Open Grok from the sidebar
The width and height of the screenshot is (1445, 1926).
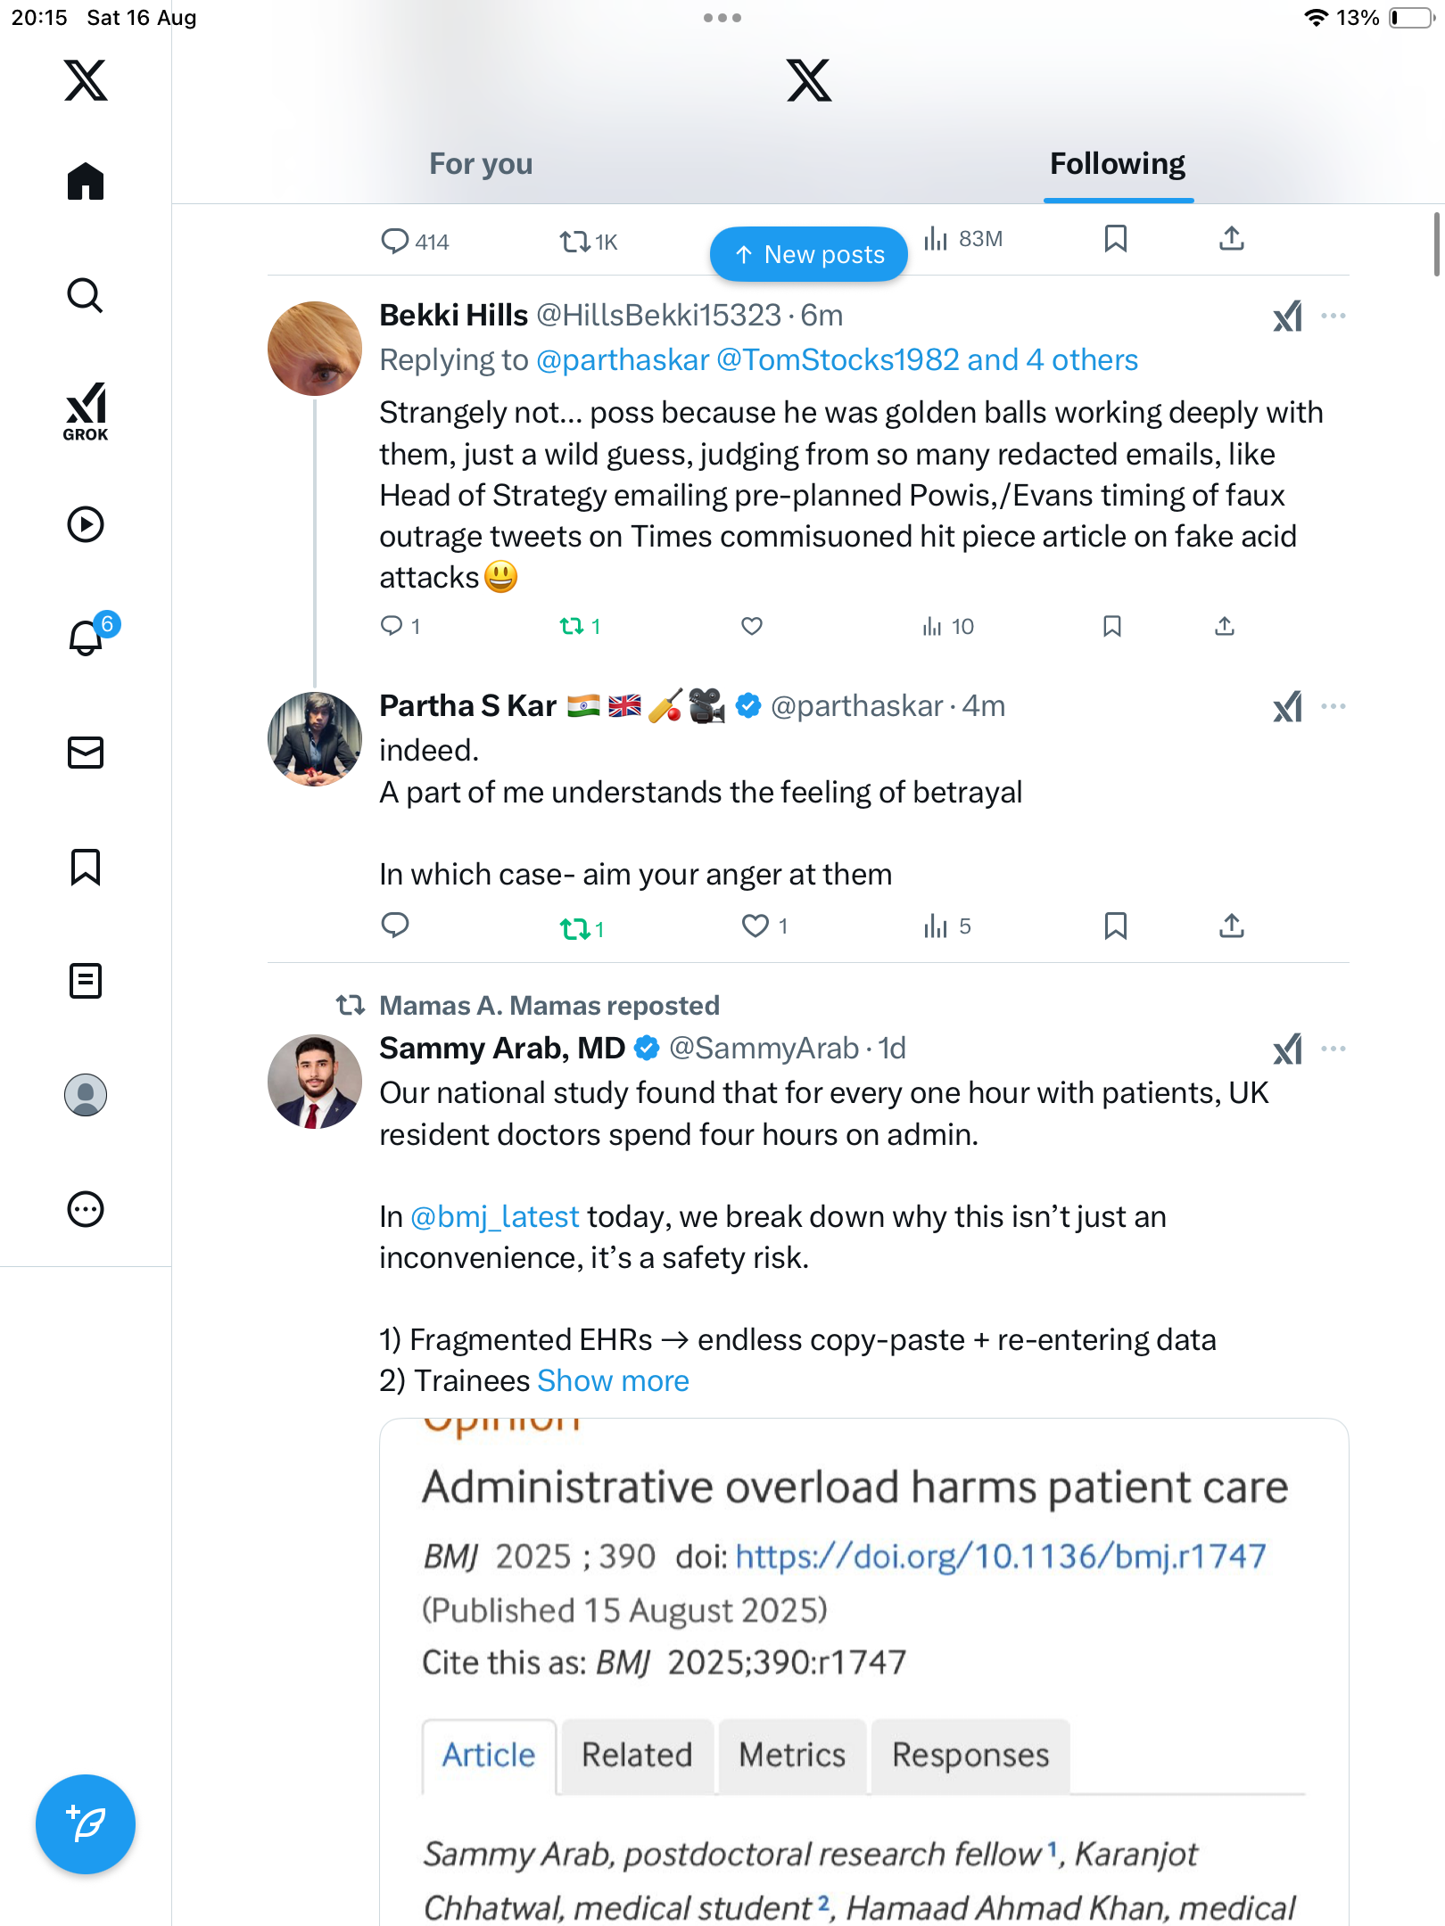(x=86, y=411)
